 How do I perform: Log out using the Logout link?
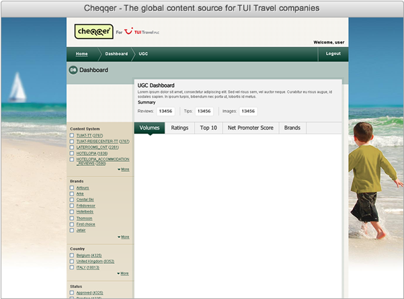coord(333,54)
